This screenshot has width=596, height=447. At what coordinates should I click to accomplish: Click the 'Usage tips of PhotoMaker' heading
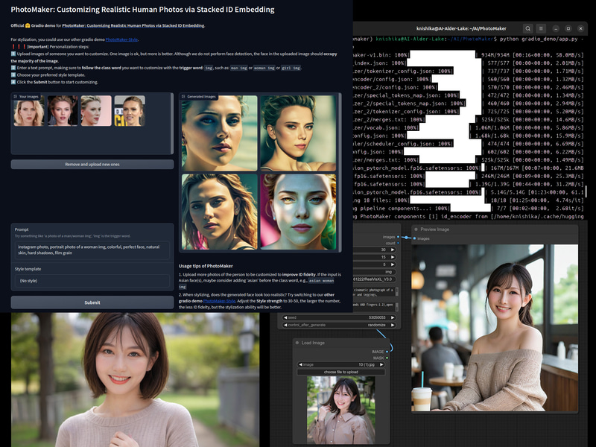pos(206,266)
